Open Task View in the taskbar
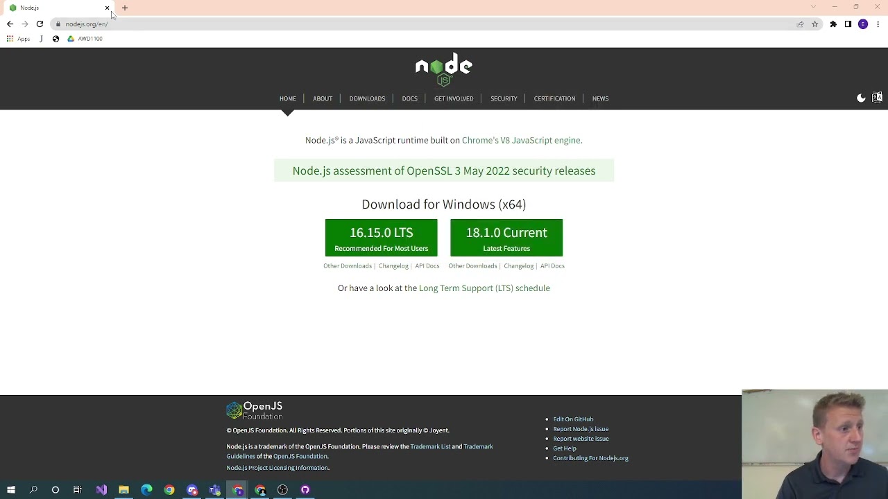This screenshot has height=499, width=888. pos(78,490)
